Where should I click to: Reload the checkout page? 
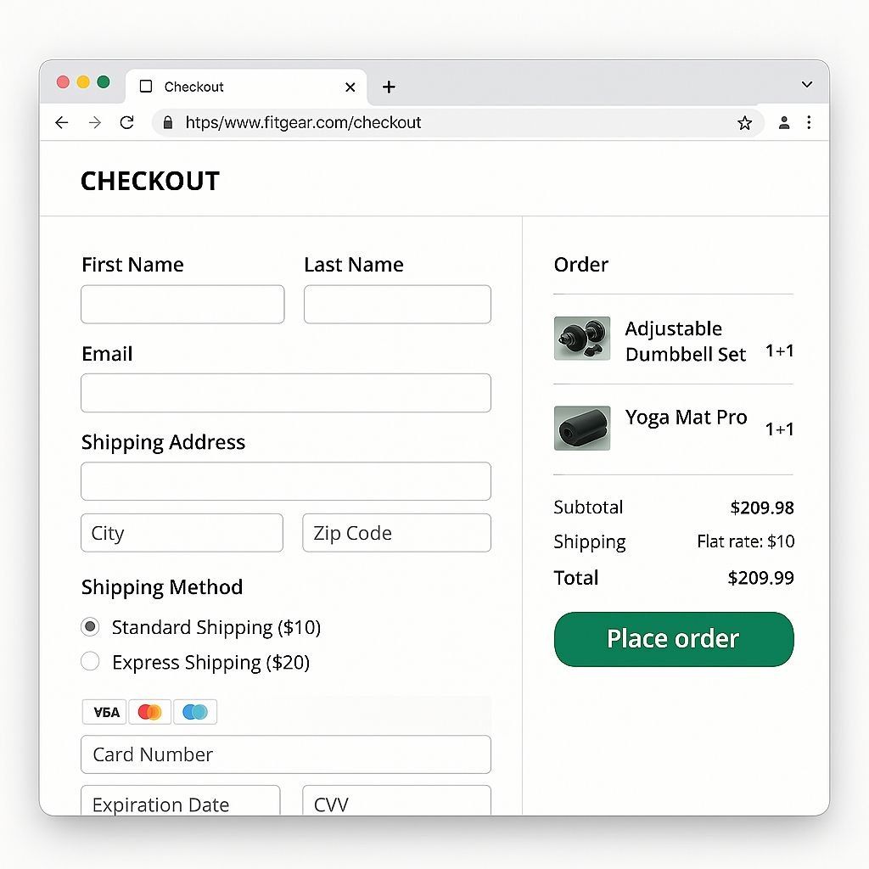tap(127, 123)
